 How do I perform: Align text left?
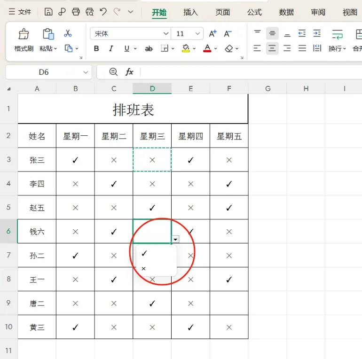click(257, 48)
